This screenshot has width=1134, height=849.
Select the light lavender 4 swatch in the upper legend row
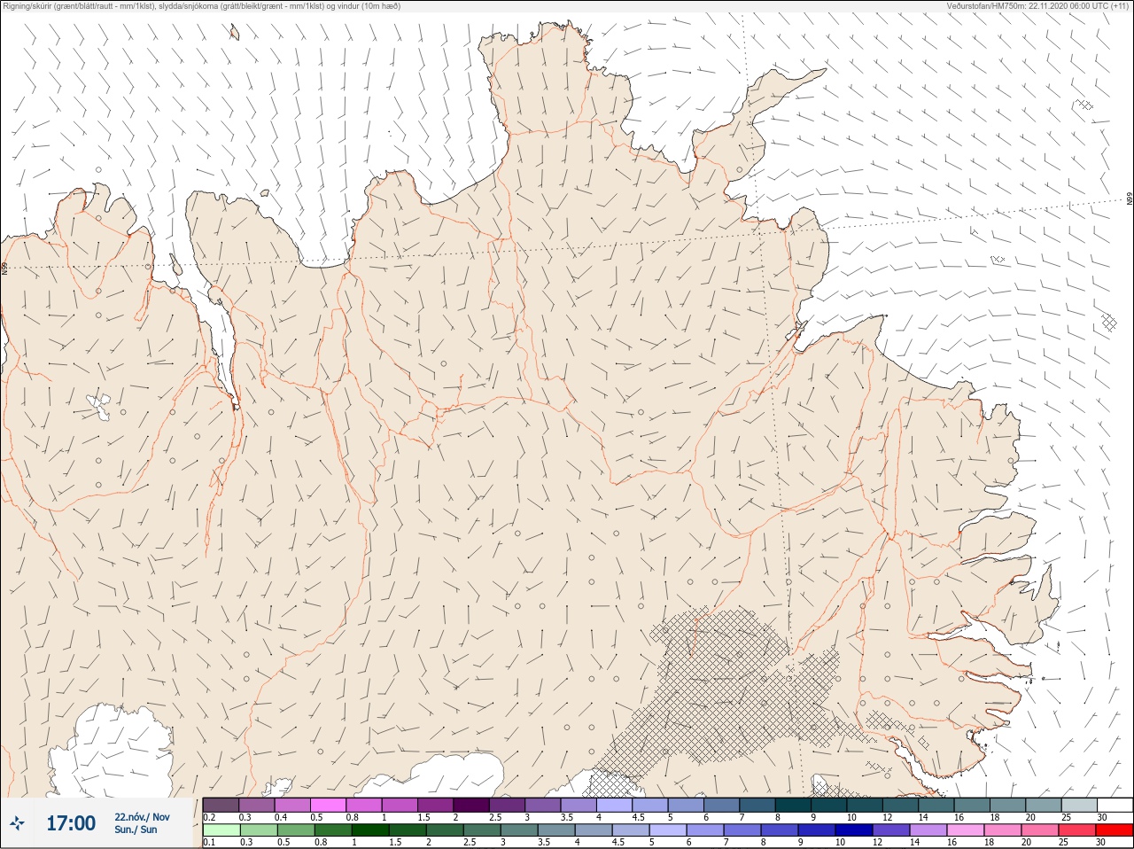pyautogui.click(x=614, y=805)
